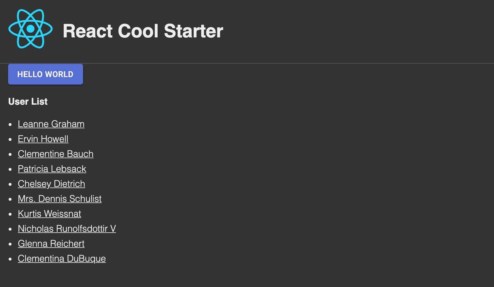Open the Mrs. Dennis Schulist link

point(60,199)
